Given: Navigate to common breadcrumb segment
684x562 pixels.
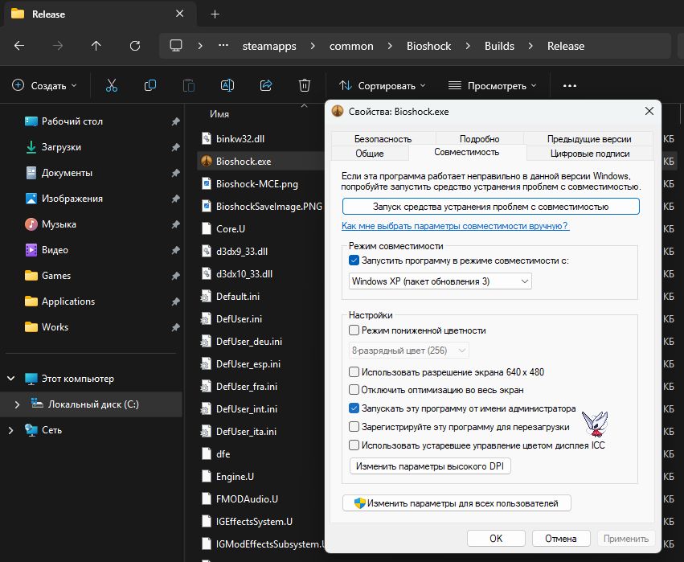Looking at the screenshot, I should [351, 46].
